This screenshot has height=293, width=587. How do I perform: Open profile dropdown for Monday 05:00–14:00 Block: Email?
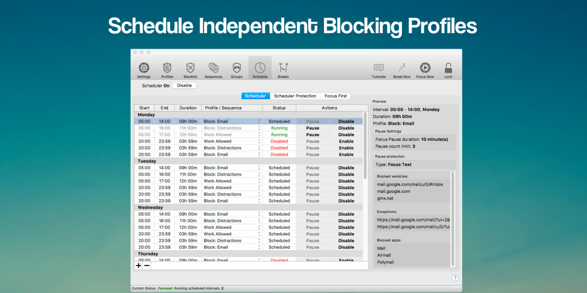point(259,121)
